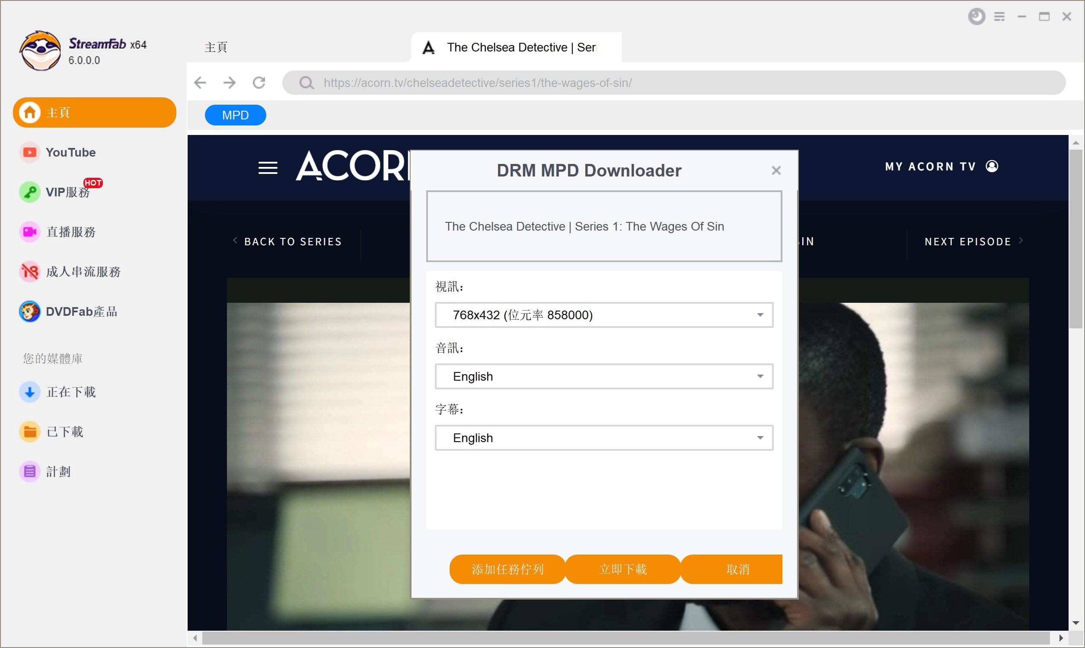Click the horizontal scrollbar right arrow
This screenshot has width=1085, height=648.
click(x=1061, y=638)
